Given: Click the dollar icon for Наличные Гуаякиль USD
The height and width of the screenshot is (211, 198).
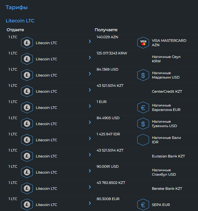Looking at the screenshot, I should (143, 124).
